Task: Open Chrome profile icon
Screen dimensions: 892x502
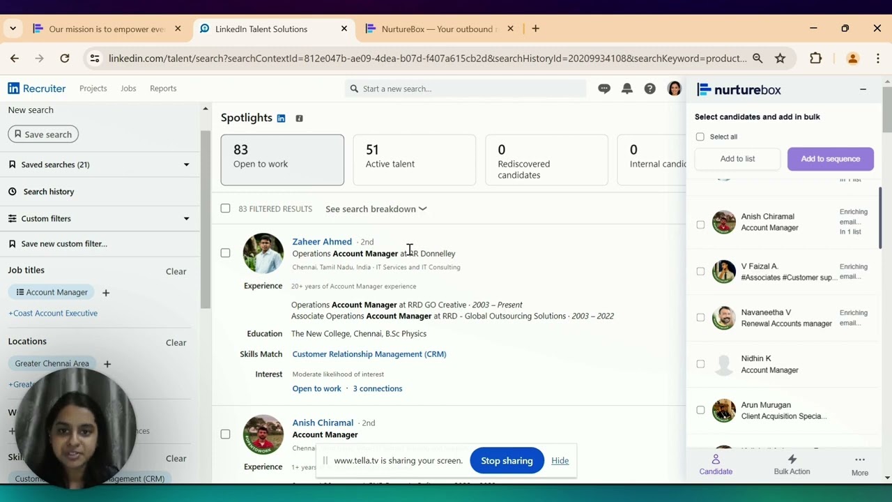Action: 852,59
